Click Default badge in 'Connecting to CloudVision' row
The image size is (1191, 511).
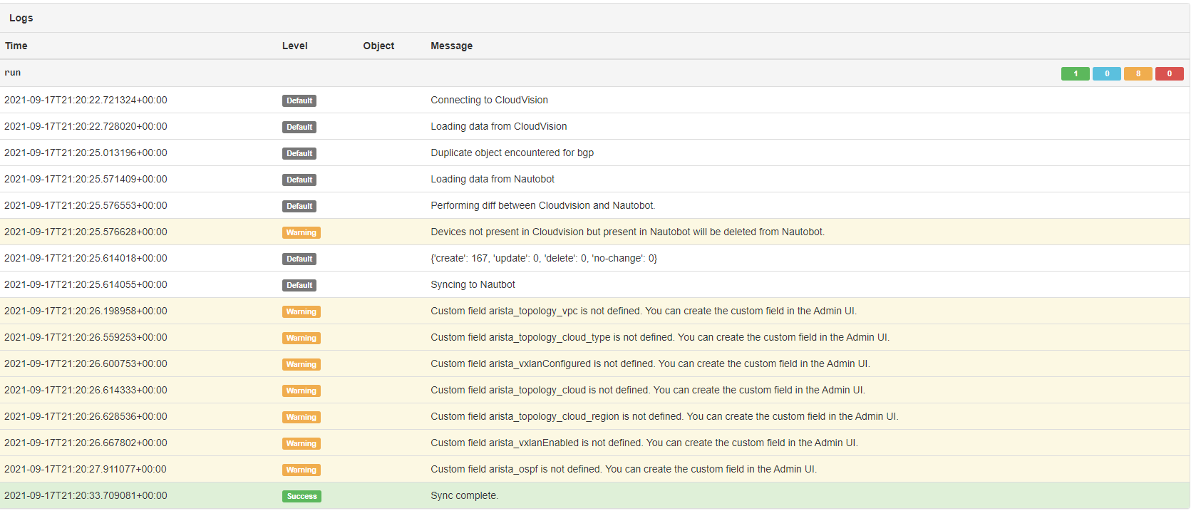(299, 100)
